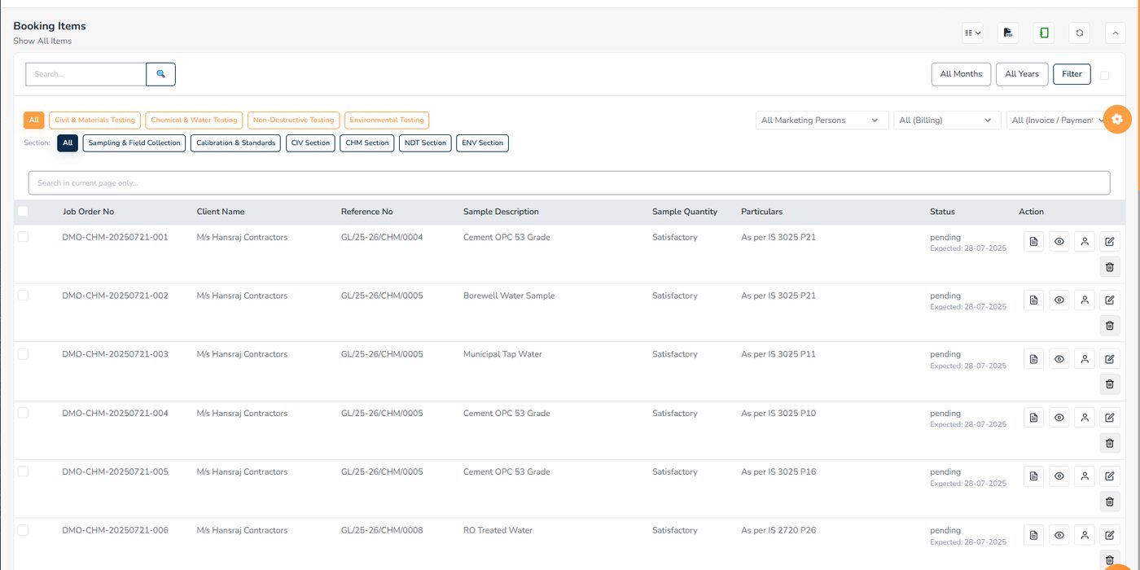Choose the NDT Section filter
1140x570 pixels.
pyautogui.click(x=425, y=143)
